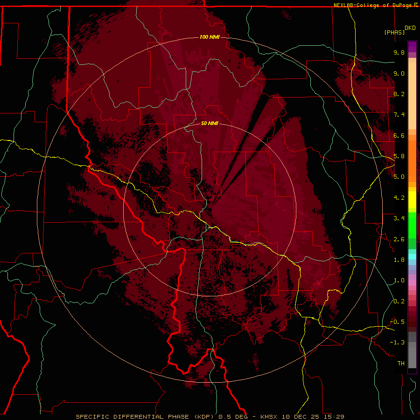Click the 1.0 color scale value
The image size is (420, 420).
[399, 280]
